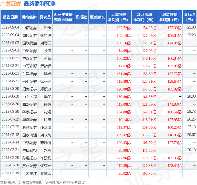Click 中航证券 institution cell
This screenshot has width=197, height=185.
pos(30,143)
